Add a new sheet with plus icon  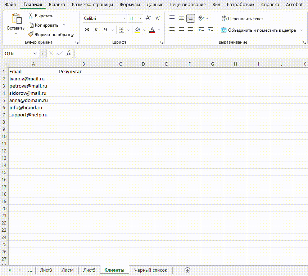tap(187, 270)
